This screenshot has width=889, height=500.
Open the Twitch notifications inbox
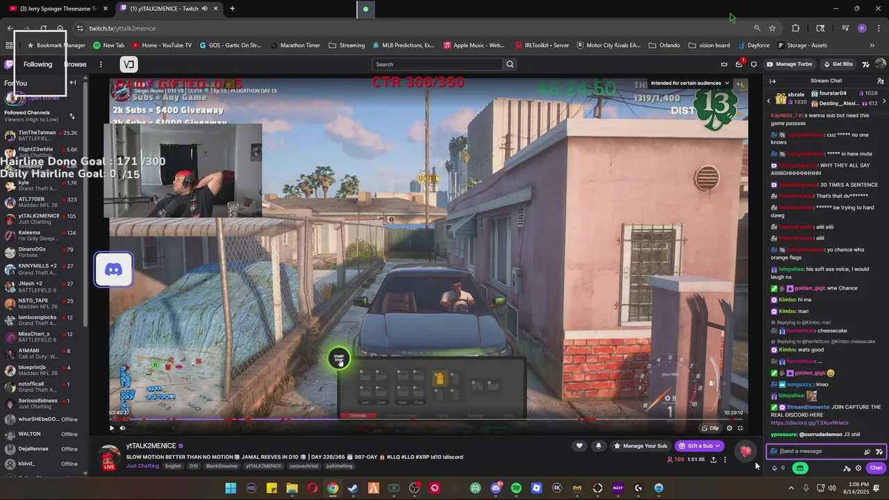739,65
